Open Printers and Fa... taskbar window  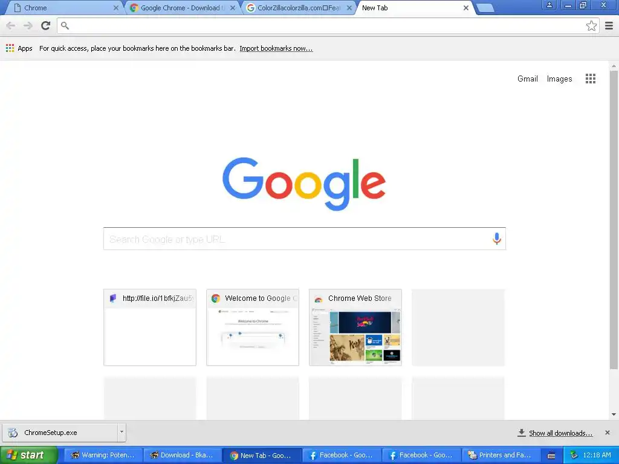(x=501, y=455)
